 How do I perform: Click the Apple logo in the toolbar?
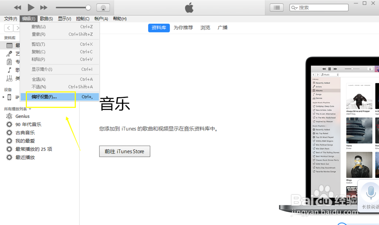188,7
